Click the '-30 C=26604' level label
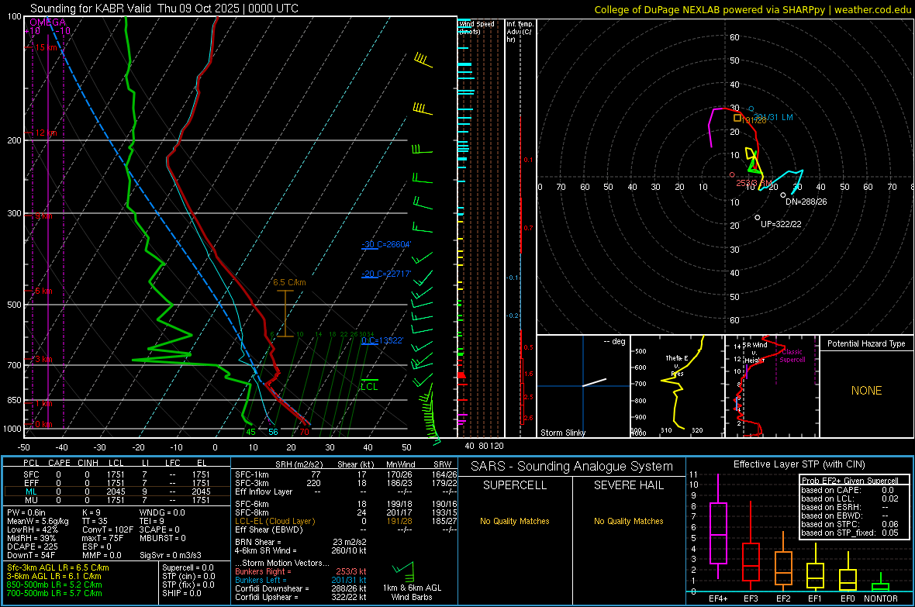 (385, 244)
